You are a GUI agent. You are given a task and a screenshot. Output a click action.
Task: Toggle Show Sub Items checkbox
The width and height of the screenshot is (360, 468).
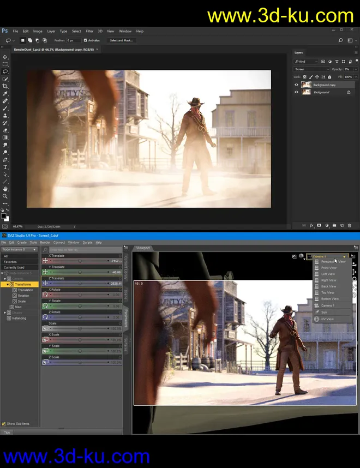click(x=3, y=423)
